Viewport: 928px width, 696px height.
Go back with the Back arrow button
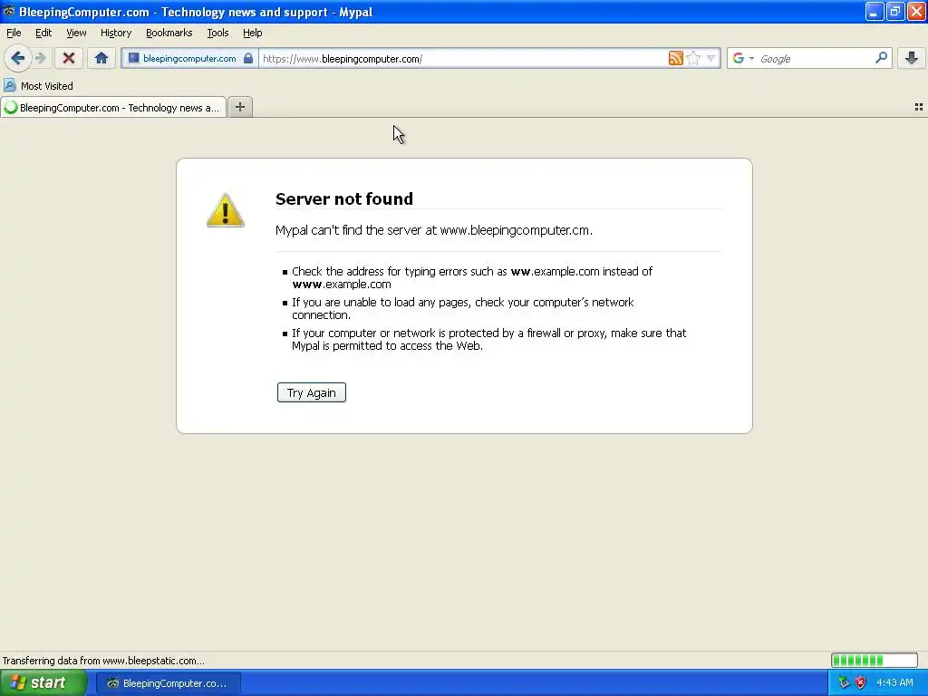(18, 58)
